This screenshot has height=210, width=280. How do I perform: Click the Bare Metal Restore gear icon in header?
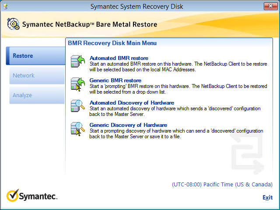13,24
